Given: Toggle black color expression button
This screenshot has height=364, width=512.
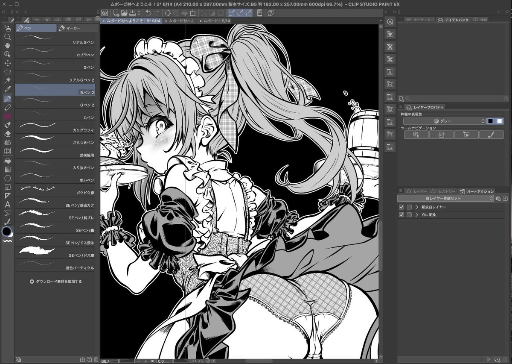Looking at the screenshot, I should coord(491,121).
